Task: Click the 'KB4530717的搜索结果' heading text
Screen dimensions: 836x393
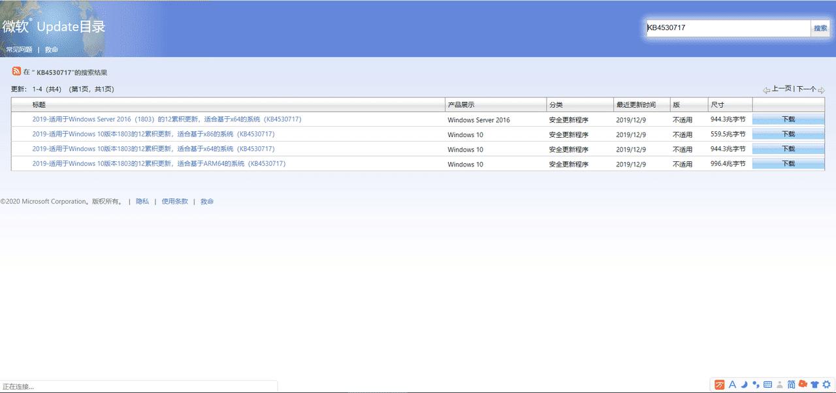Action: [x=72, y=72]
